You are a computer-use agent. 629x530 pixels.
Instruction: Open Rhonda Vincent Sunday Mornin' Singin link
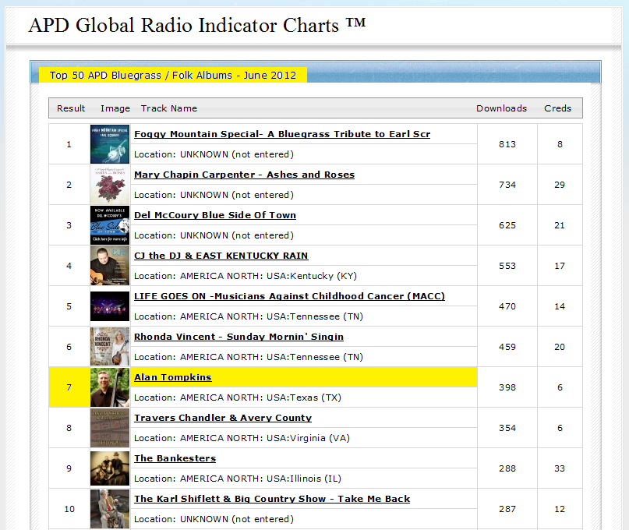click(239, 337)
